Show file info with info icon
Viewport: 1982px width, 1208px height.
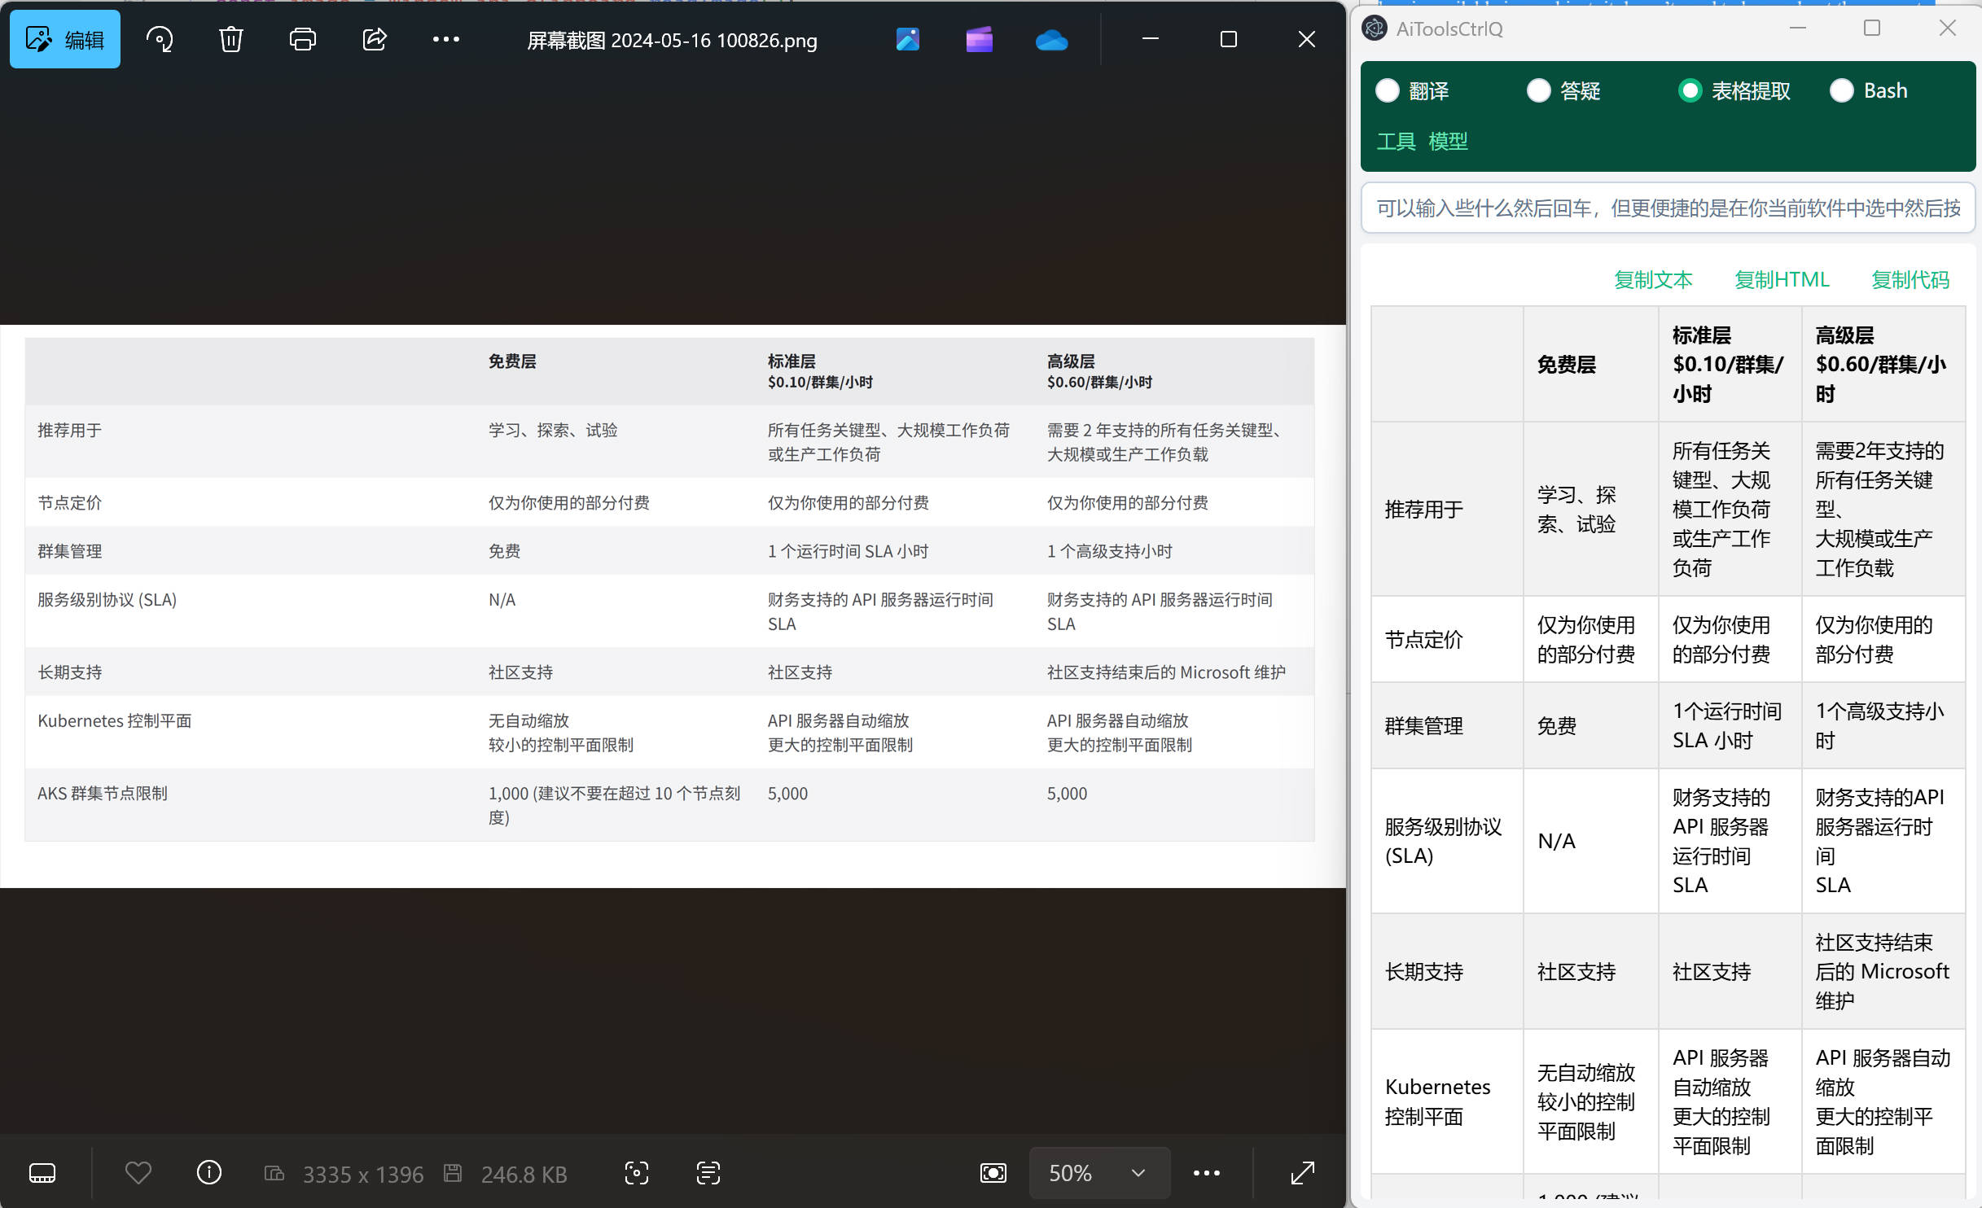click(x=209, y=1173)
